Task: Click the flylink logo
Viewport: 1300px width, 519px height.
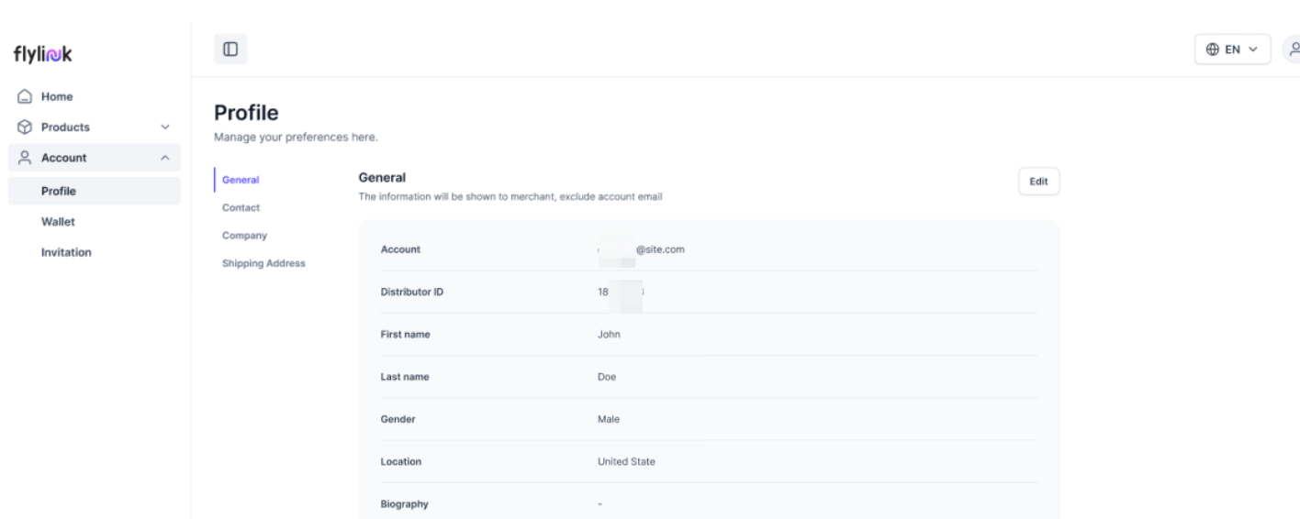Action: (41, 55)
